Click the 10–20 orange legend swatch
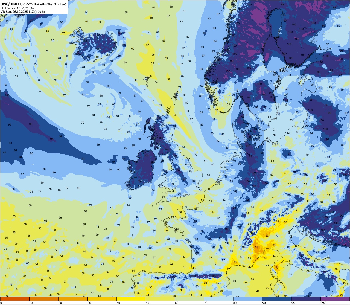The height and width of the screenshot is (305, 350). [x=44, y=299]
